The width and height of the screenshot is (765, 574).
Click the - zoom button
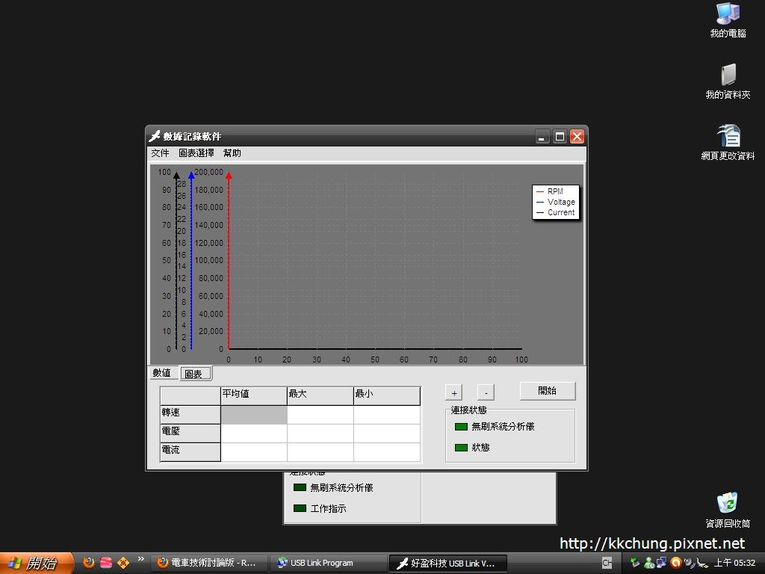(486, 391)
